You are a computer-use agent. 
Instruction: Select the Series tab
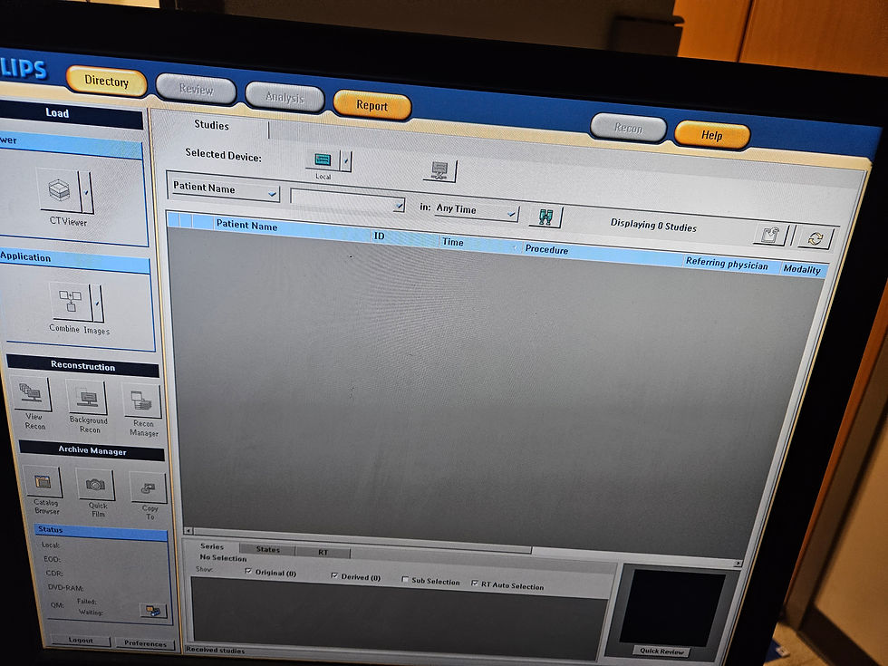coord(212,546)
